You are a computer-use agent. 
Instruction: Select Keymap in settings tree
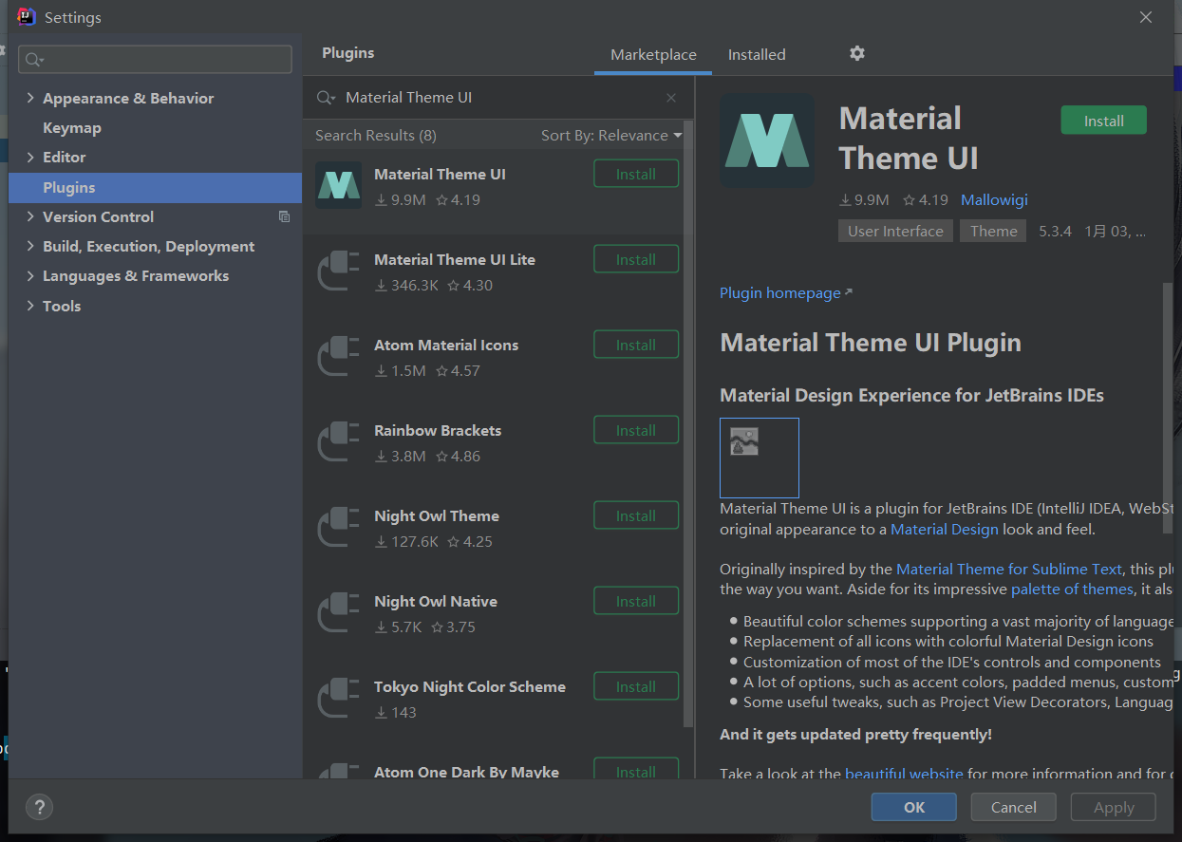tap(72, 127)
